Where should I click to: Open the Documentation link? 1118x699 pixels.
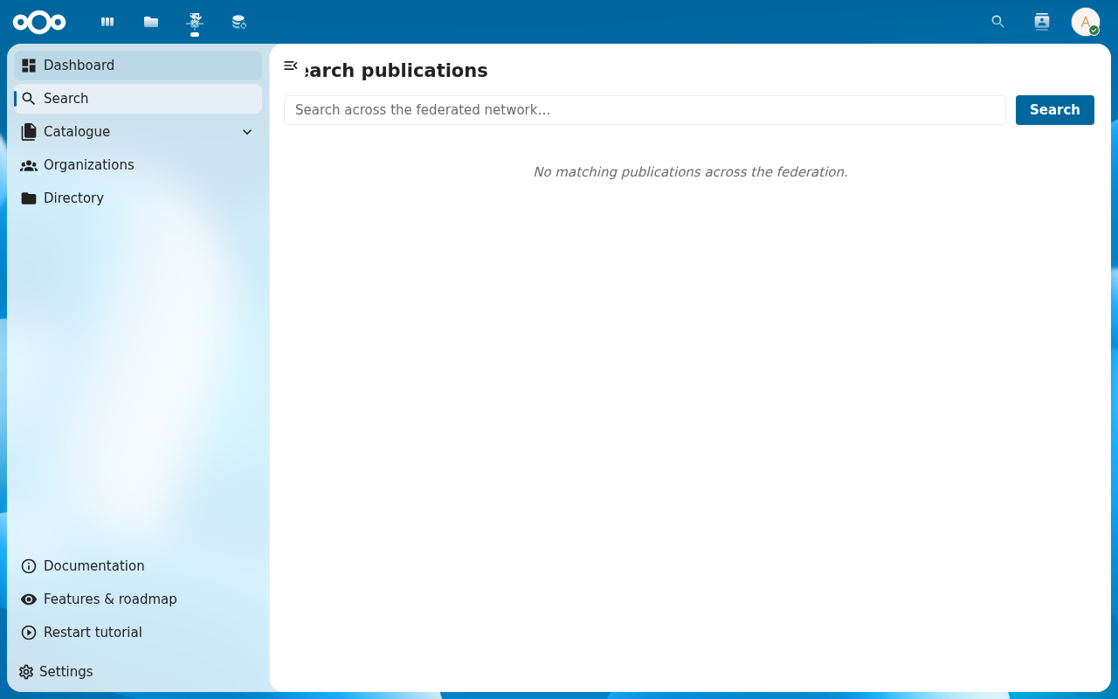pyautogui.click(x=138, y=566)
